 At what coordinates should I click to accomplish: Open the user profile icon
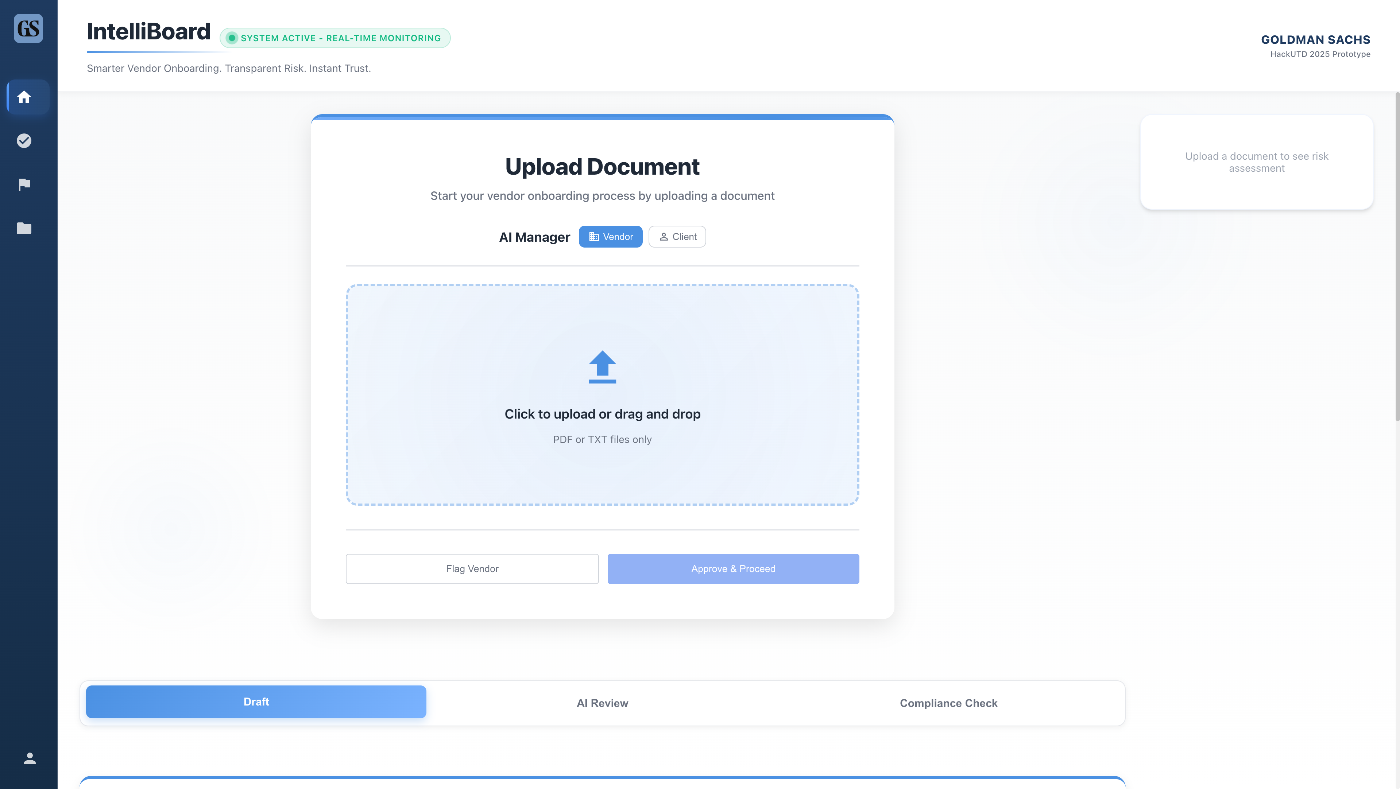pos(30,759)
